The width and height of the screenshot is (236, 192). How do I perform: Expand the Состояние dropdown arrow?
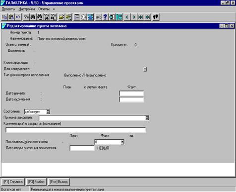[48, 112]
